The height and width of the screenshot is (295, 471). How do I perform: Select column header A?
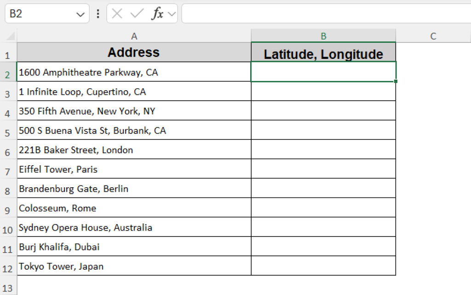[x=134, y=35]
